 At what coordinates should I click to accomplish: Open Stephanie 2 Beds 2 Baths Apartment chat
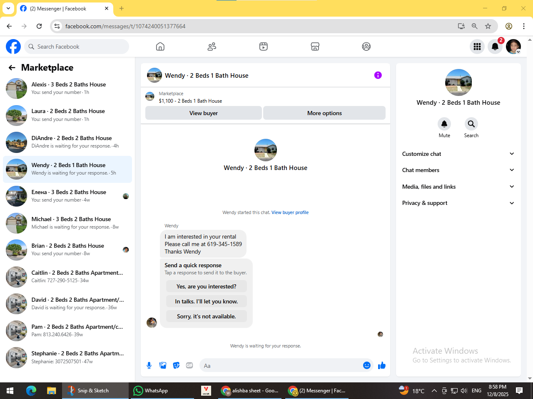click(x=67, y=357)
